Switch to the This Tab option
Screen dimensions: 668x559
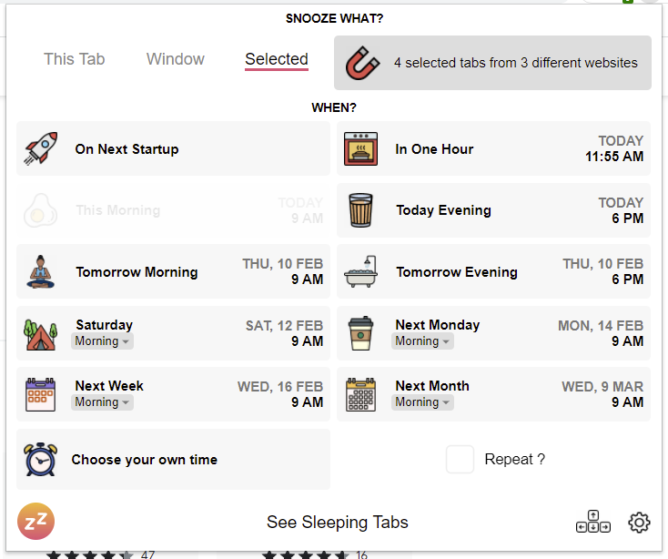(x=75, y=59)
